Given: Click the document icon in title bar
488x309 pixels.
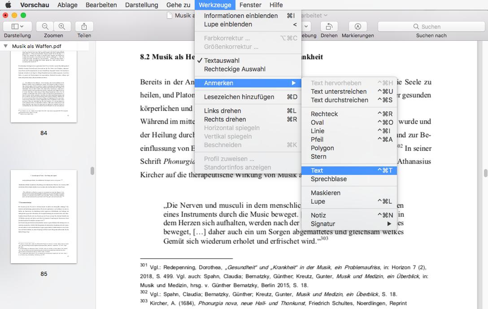Looking at the screenshot, I should coord(169,15).
